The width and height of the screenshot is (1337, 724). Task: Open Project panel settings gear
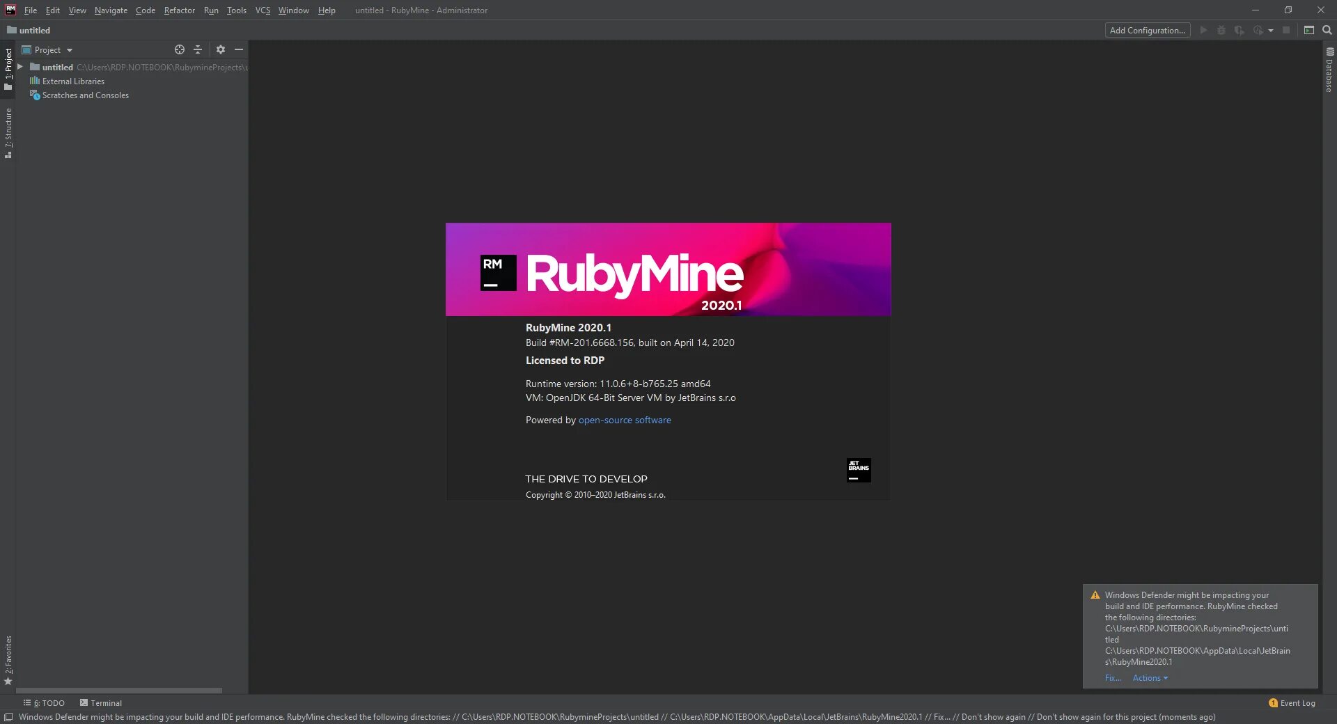click(221, 49)
